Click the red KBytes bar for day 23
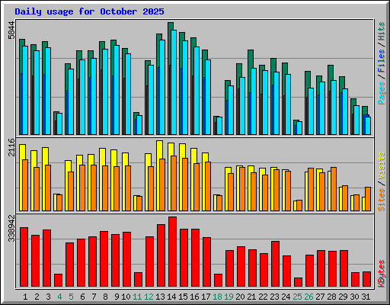Image resolution: width=390 pixels, height=305 pixels. (275, 264)
